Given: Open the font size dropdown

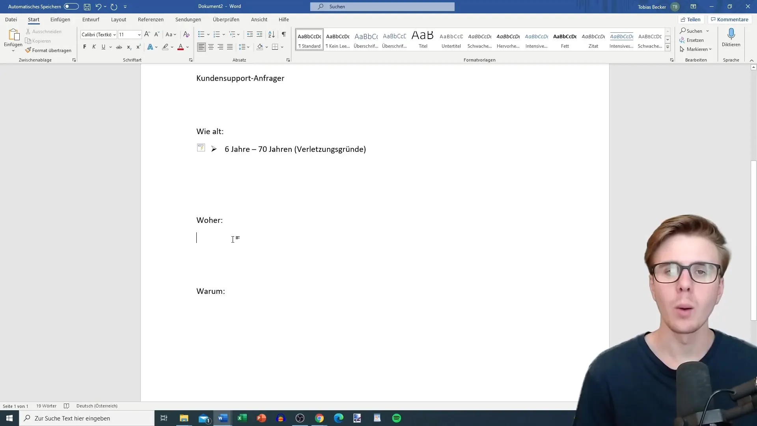Looking at the screenshot, I should pos(139,35).
